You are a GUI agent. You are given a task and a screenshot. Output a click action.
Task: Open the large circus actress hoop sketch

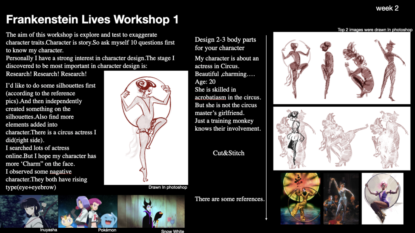point(146,127)
